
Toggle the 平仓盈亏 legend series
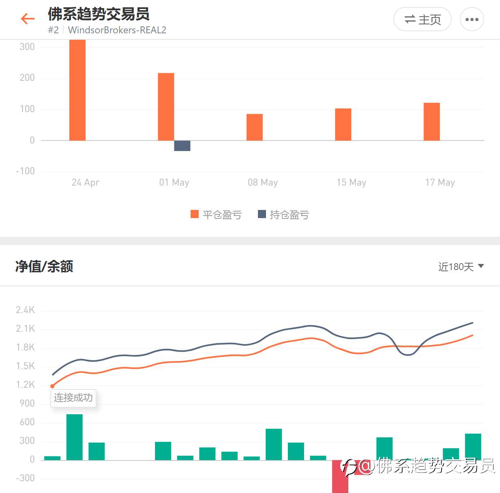[216, 214]
